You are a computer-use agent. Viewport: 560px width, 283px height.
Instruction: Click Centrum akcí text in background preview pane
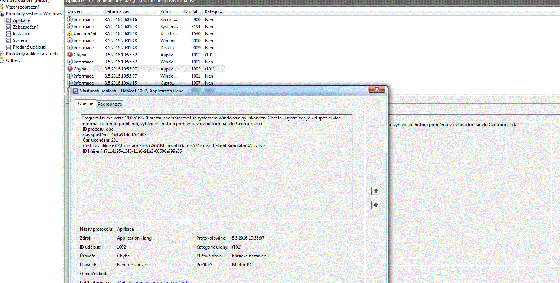[502, 125]
